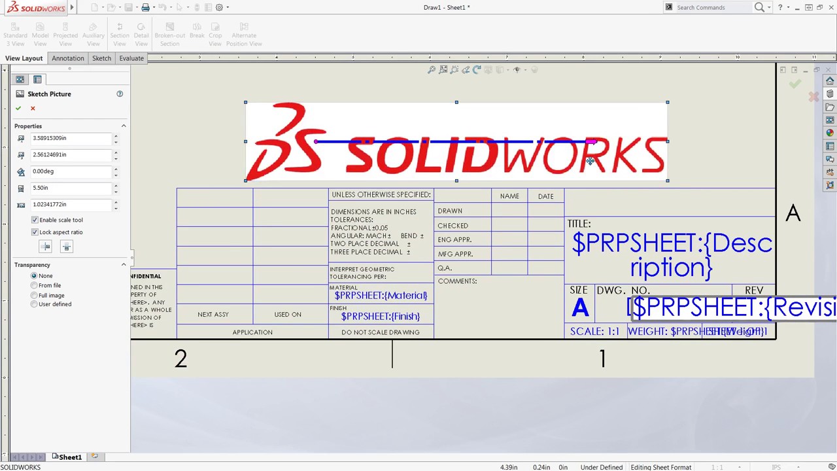Viewport: 837px width, 471px height.
Task: Accept Sketch Picture with green checkmark
Action: 18,109
